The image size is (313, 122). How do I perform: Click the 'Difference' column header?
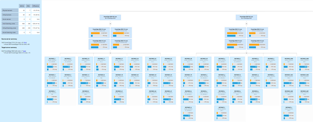click(x=36, y=6)
